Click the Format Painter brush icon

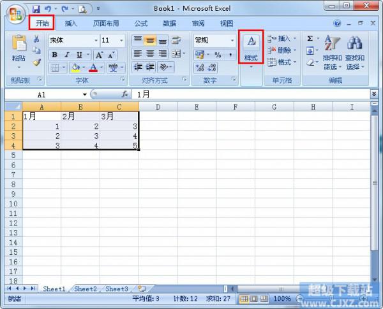click(x=36, y=62)
